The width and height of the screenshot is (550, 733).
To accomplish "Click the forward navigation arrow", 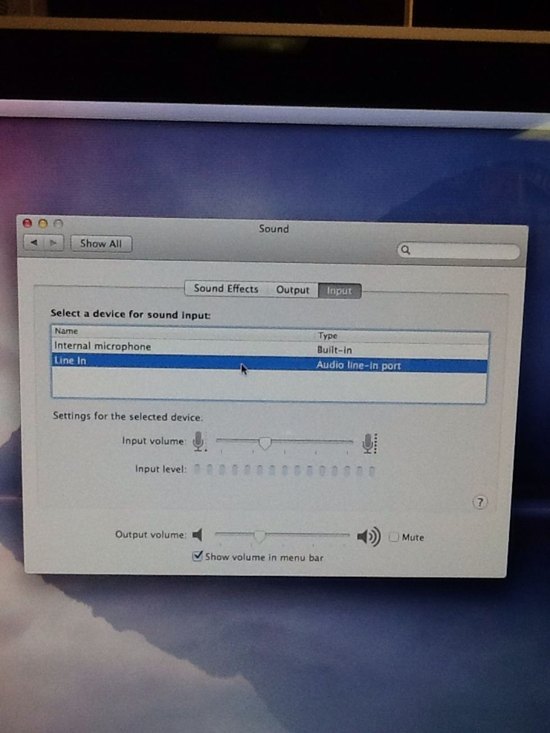I will [x=53, y=243].
